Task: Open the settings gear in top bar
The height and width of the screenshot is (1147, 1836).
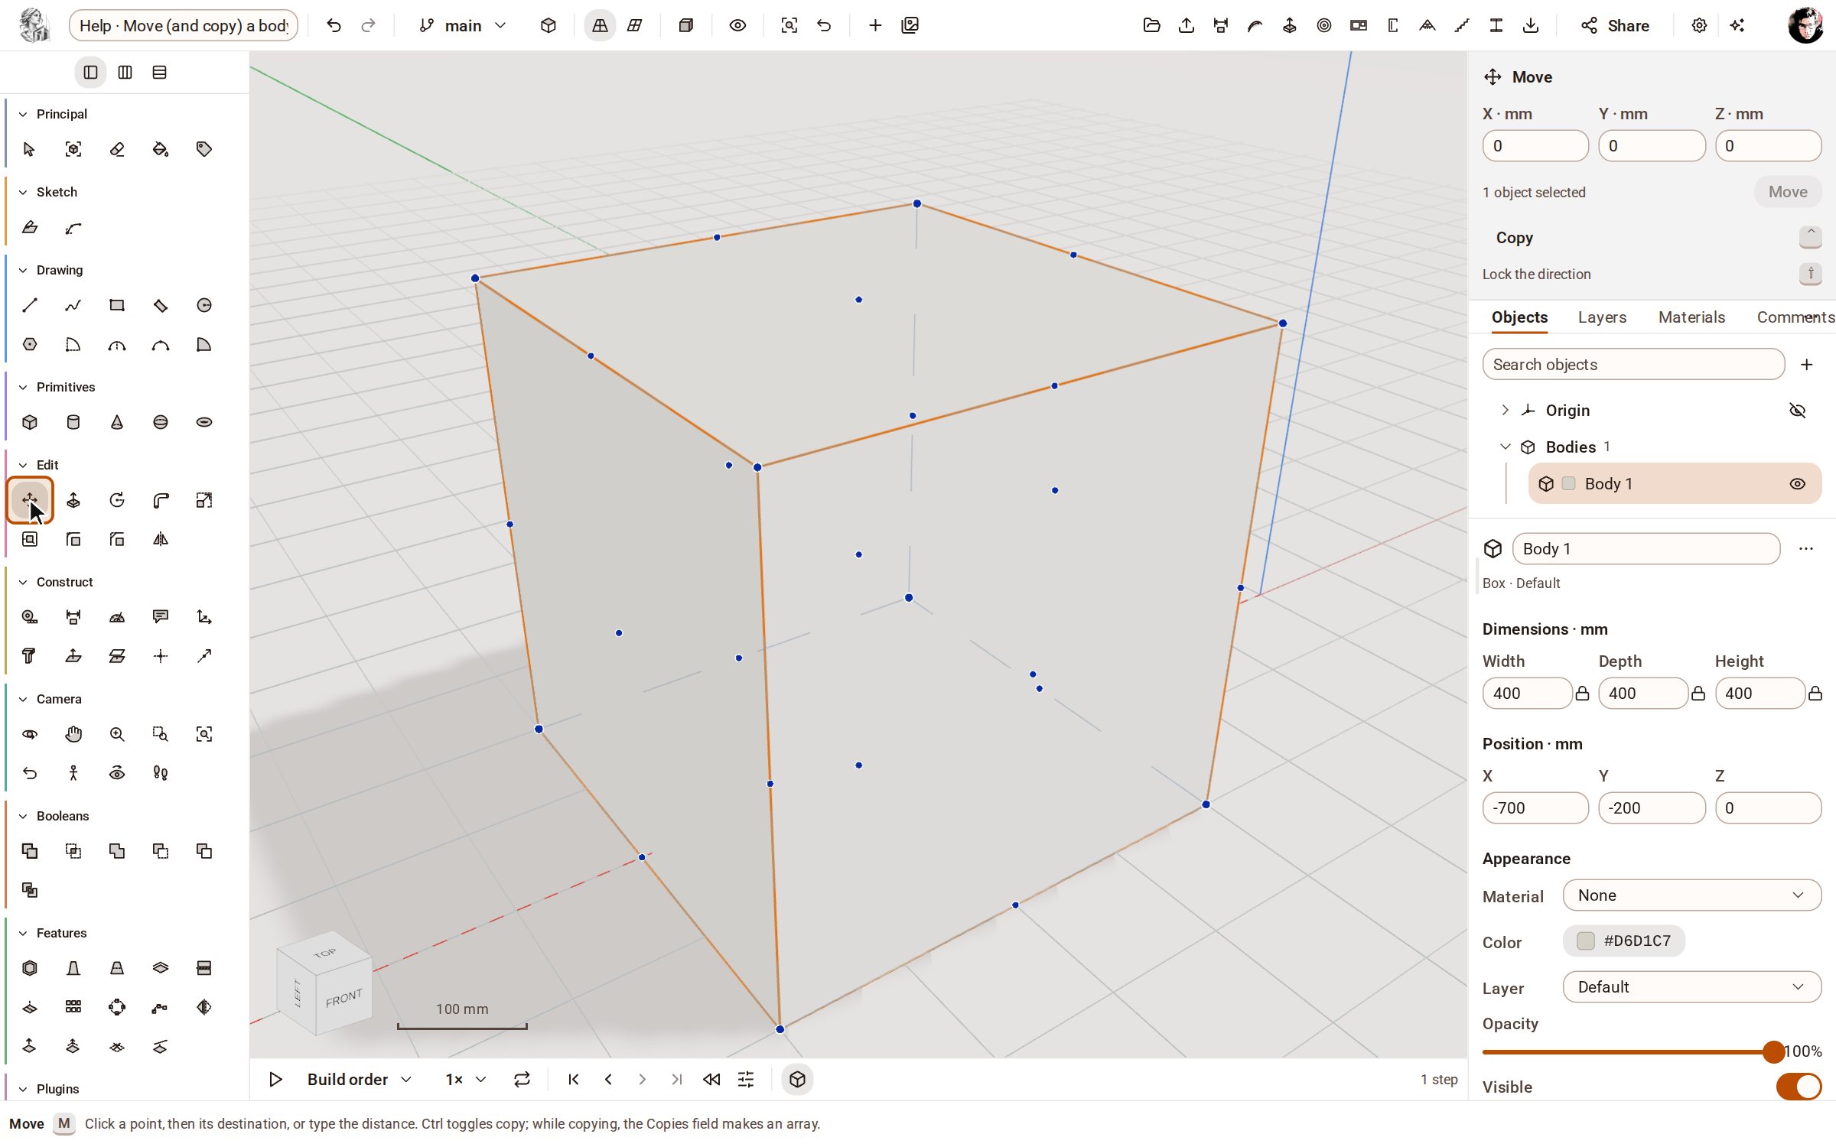Action: (x=1699, y=25)
